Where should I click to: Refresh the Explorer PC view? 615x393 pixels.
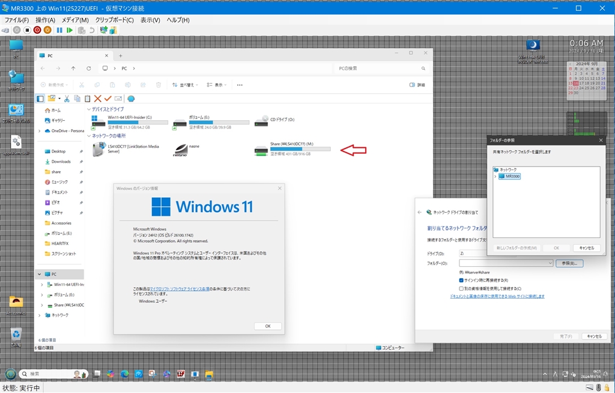pos(89,69)
